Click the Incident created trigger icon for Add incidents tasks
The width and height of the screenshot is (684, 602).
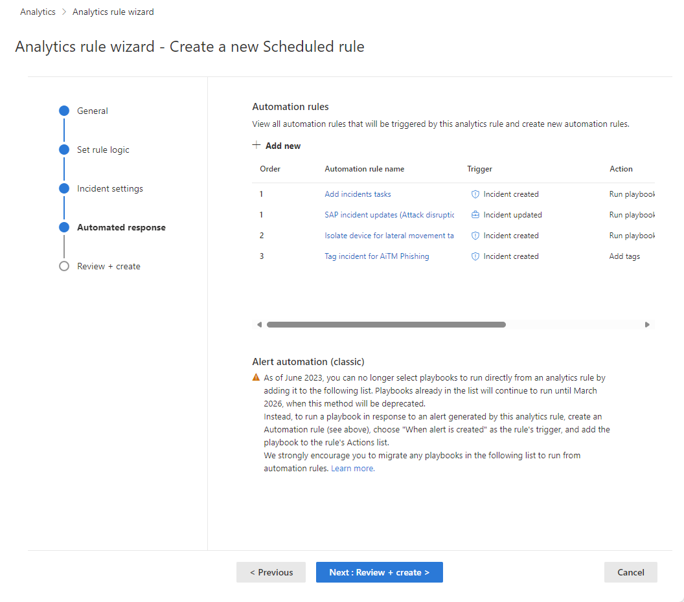click(x=475, y=194)
